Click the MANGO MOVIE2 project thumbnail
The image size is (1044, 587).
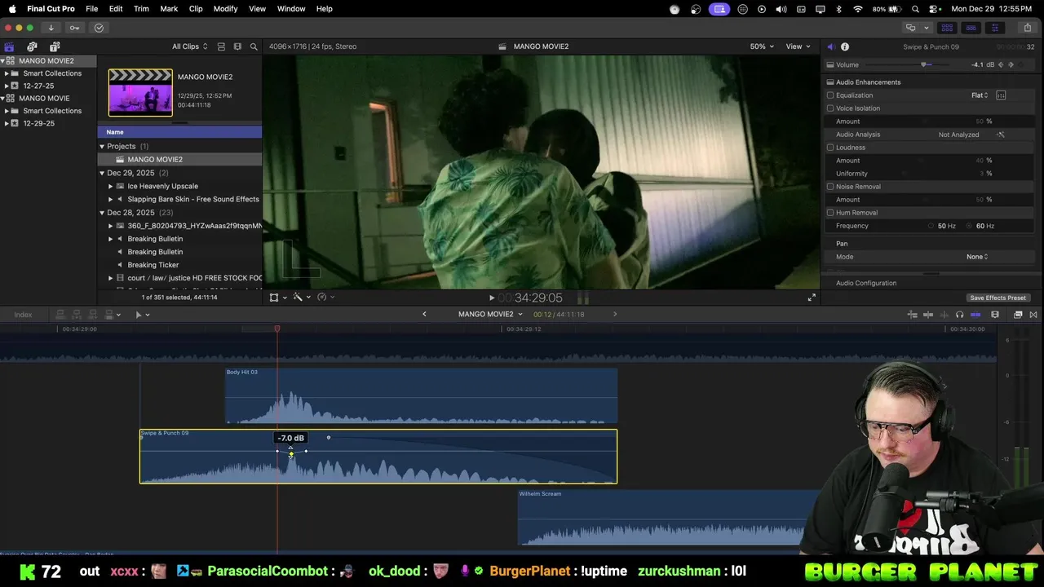coord(140,92)
